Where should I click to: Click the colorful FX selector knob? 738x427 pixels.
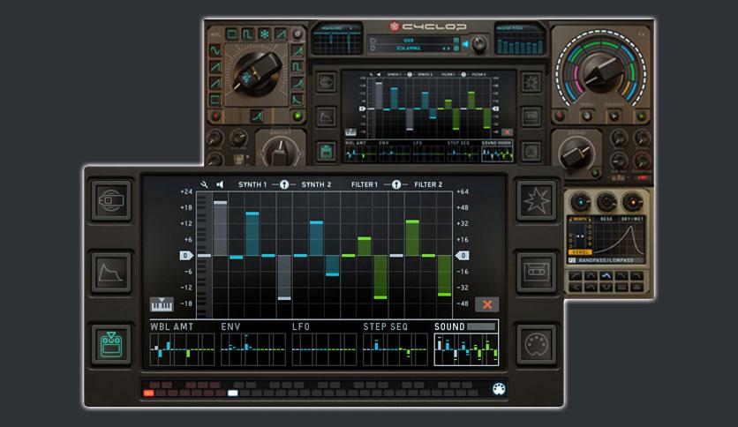pyautogui.click(x=600, y=71)
